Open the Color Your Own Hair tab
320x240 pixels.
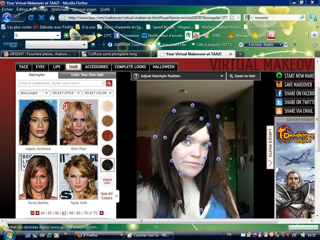[87, 75]
